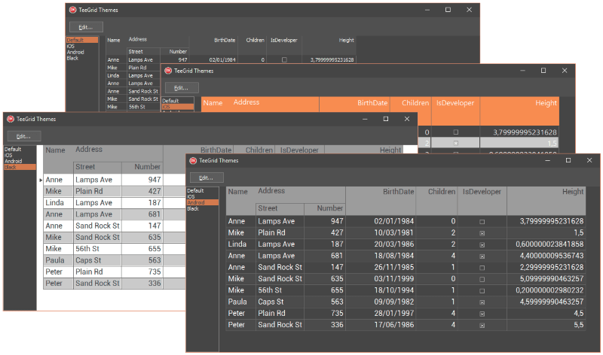Select Black theme in the front window list
The image size is (603, 355).
pyautogui.click(x=193, y=208)
